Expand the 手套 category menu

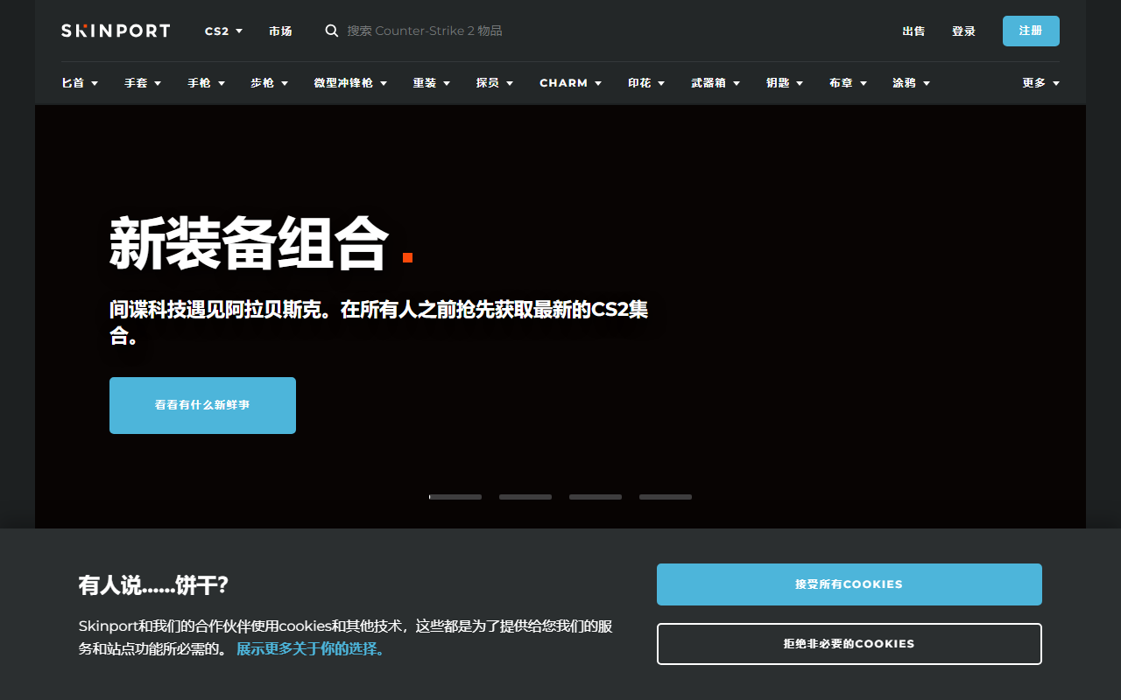pos(143,83)
